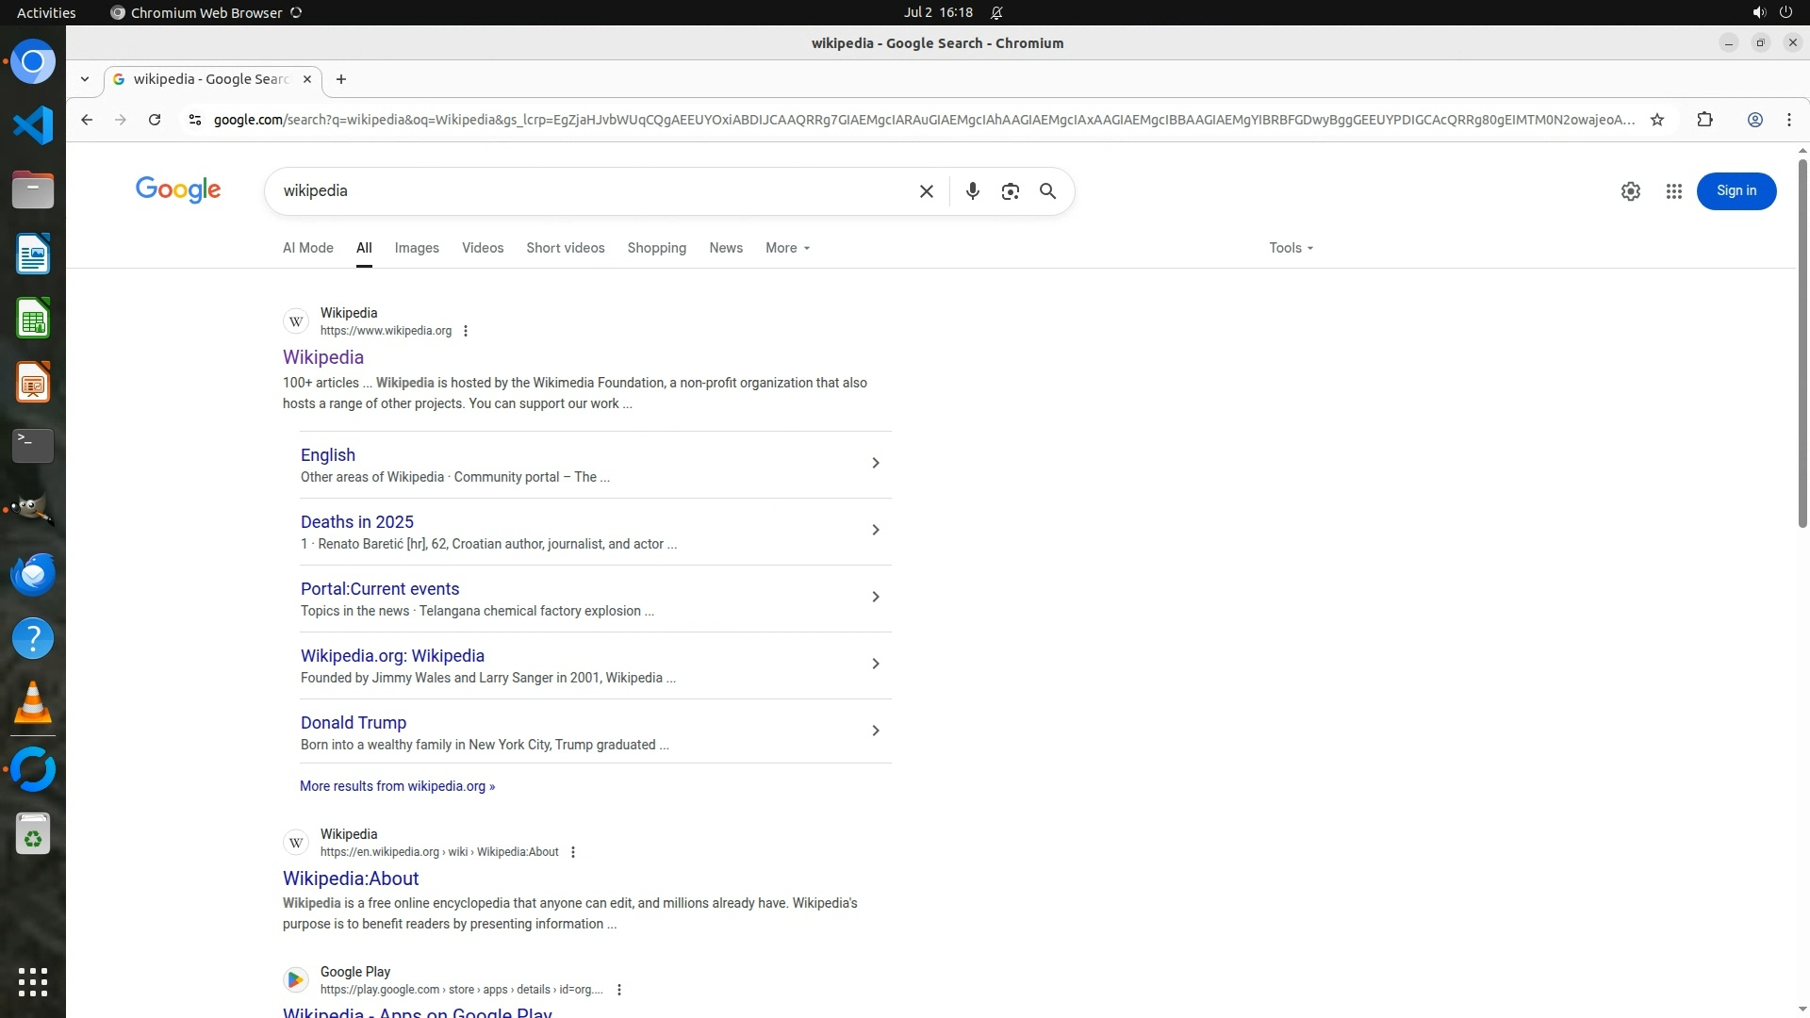Open Google Lens image search icon
This screenshot has width=1810, height=1018.
tap(1010, 191)
